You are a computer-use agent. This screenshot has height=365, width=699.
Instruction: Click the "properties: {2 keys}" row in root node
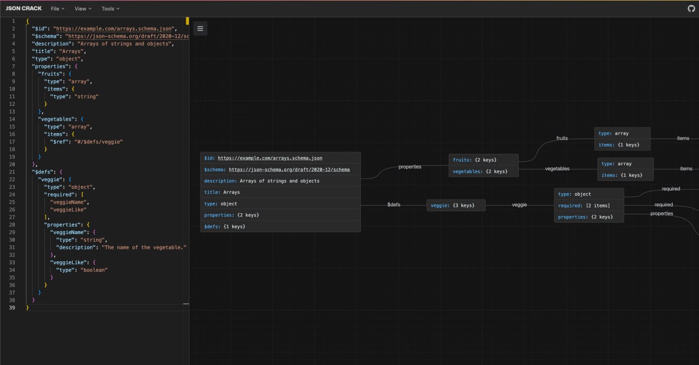pyautogui.click(x=280, y=215)
